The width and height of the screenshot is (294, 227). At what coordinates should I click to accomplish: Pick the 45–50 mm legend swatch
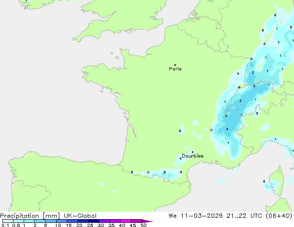136,221
